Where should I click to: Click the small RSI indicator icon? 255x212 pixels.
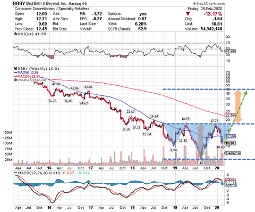(15, 34)
